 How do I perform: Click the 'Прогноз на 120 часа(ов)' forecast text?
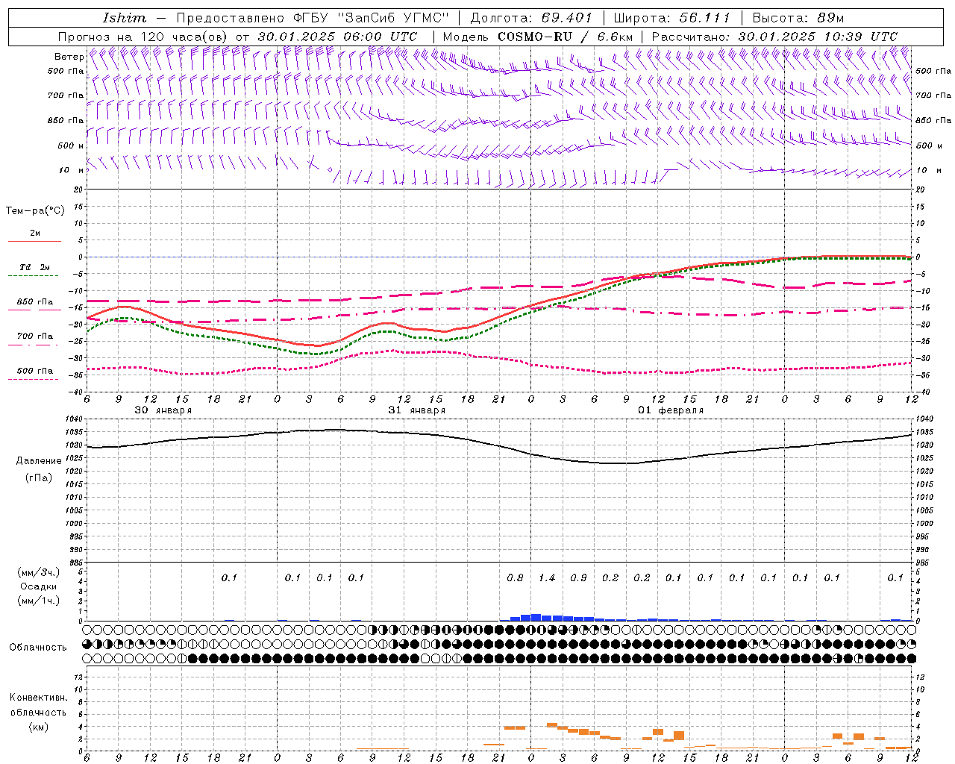pyautogui.click(x=144, y=37)
